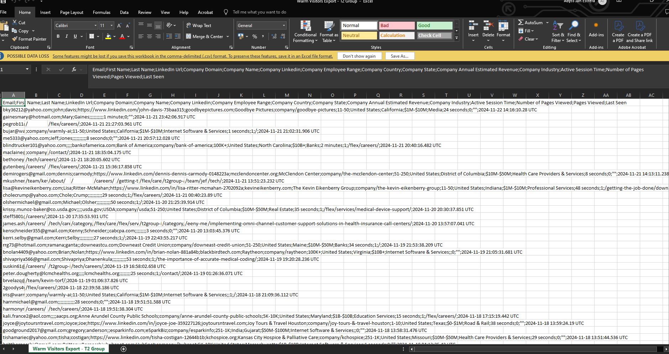669x354 pixels.
Task: Click the AutoSum sigma icon
Action: tap(521, 22)
